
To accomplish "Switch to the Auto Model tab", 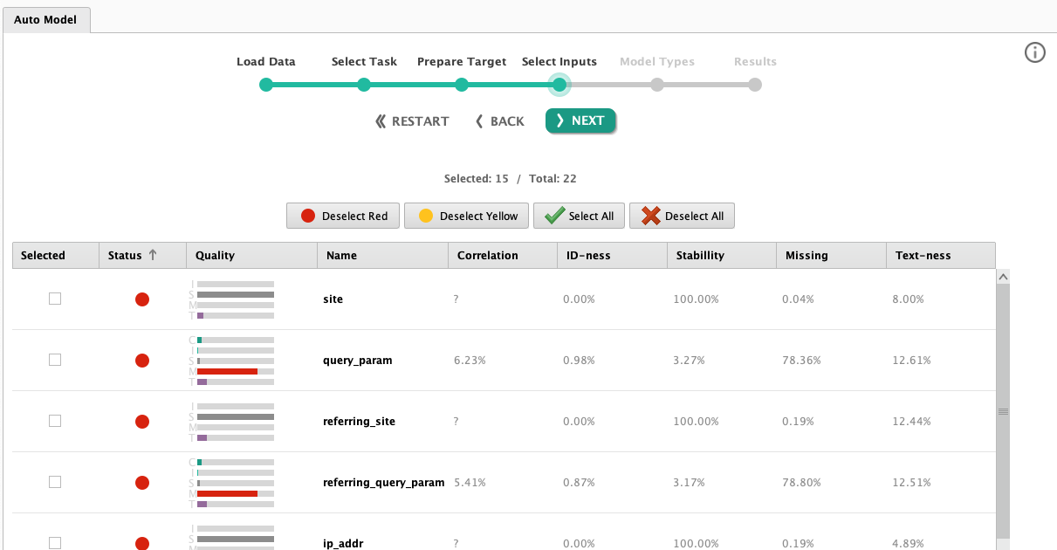I will [x=47, y=18].
